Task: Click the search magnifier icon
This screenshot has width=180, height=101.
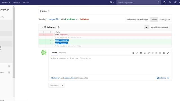Action: coord(159,3)
